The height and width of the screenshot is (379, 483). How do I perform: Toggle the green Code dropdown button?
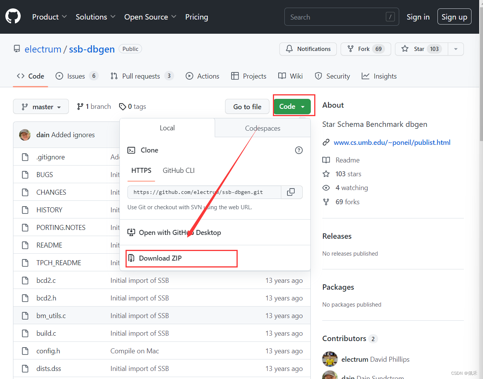(x=292, y=107)
